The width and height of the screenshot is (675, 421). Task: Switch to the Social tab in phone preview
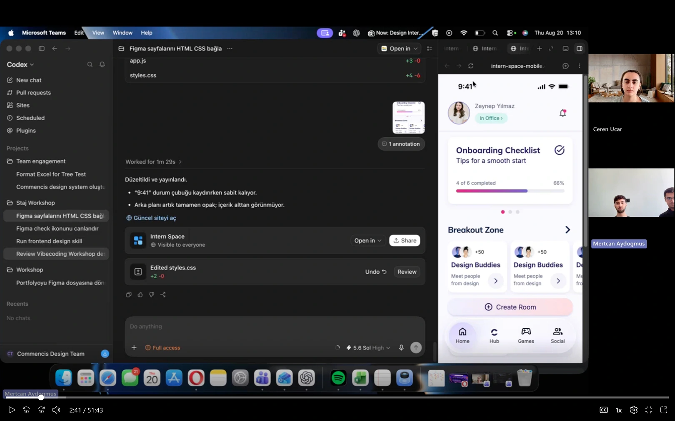coord(557,335)
